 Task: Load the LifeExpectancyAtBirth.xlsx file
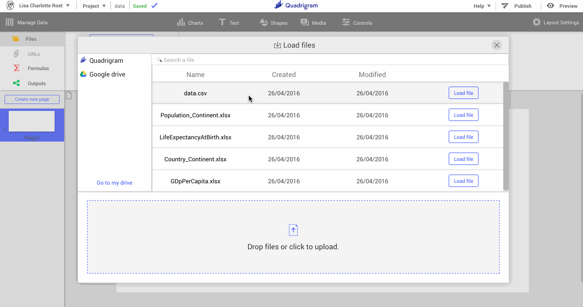463,137
